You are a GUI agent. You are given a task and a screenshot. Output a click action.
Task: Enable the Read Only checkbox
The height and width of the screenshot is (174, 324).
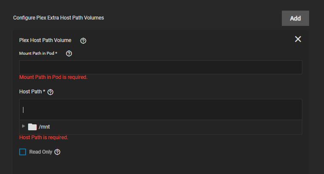click(23, 152)
